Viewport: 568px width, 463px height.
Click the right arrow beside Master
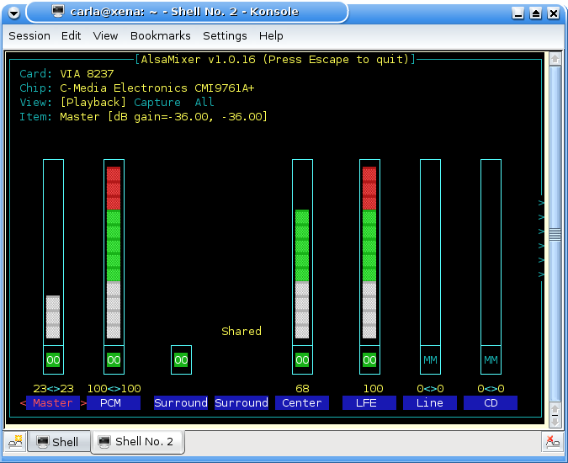[x=83, y=403]
